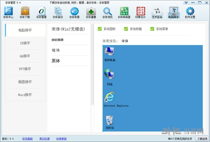Select 电脑换字 toolbar icon
The width and height of the screenshot is (210, 142).
tap(174, 12)
